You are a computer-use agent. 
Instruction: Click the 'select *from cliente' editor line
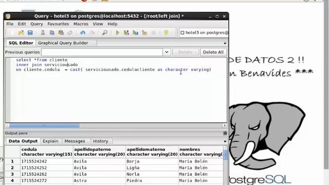click(42, 60)
